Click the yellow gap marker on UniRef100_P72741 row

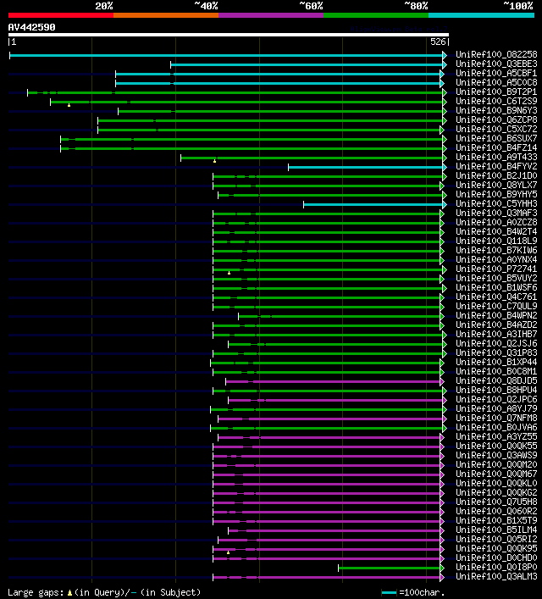(229, 273)
